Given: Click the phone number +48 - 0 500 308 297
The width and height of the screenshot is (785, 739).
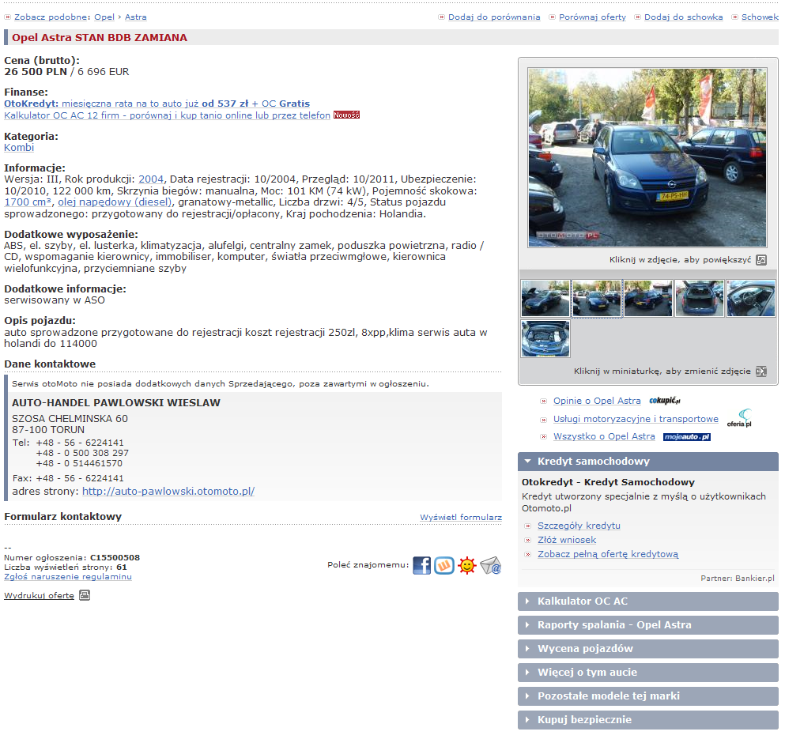Looking at the screenshot, I should click(x=82, y=453).
